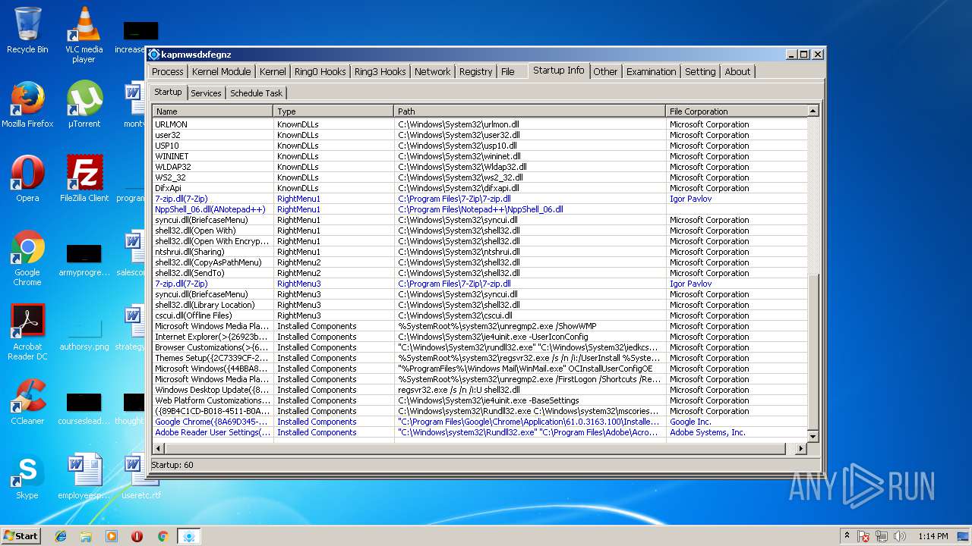This screenshot has height=546, width=972.
Task: Select the Windows Desktop Update row
Action: point(480,390)
